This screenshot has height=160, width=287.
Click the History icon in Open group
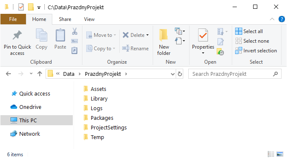(220, 52)
